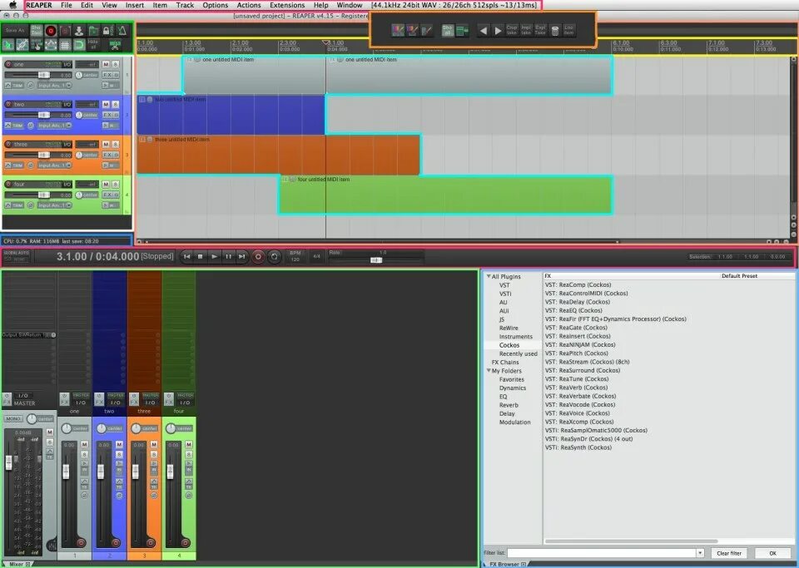Click the Clear filter button
The width and height of the screenshot is (799, 568).
click(729, 553)
